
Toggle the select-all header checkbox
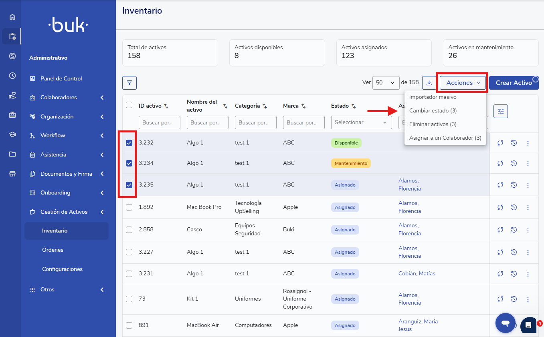[x=129, y=105]
